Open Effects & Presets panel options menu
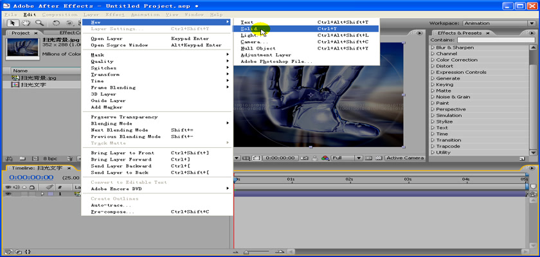 click(531, 33)
